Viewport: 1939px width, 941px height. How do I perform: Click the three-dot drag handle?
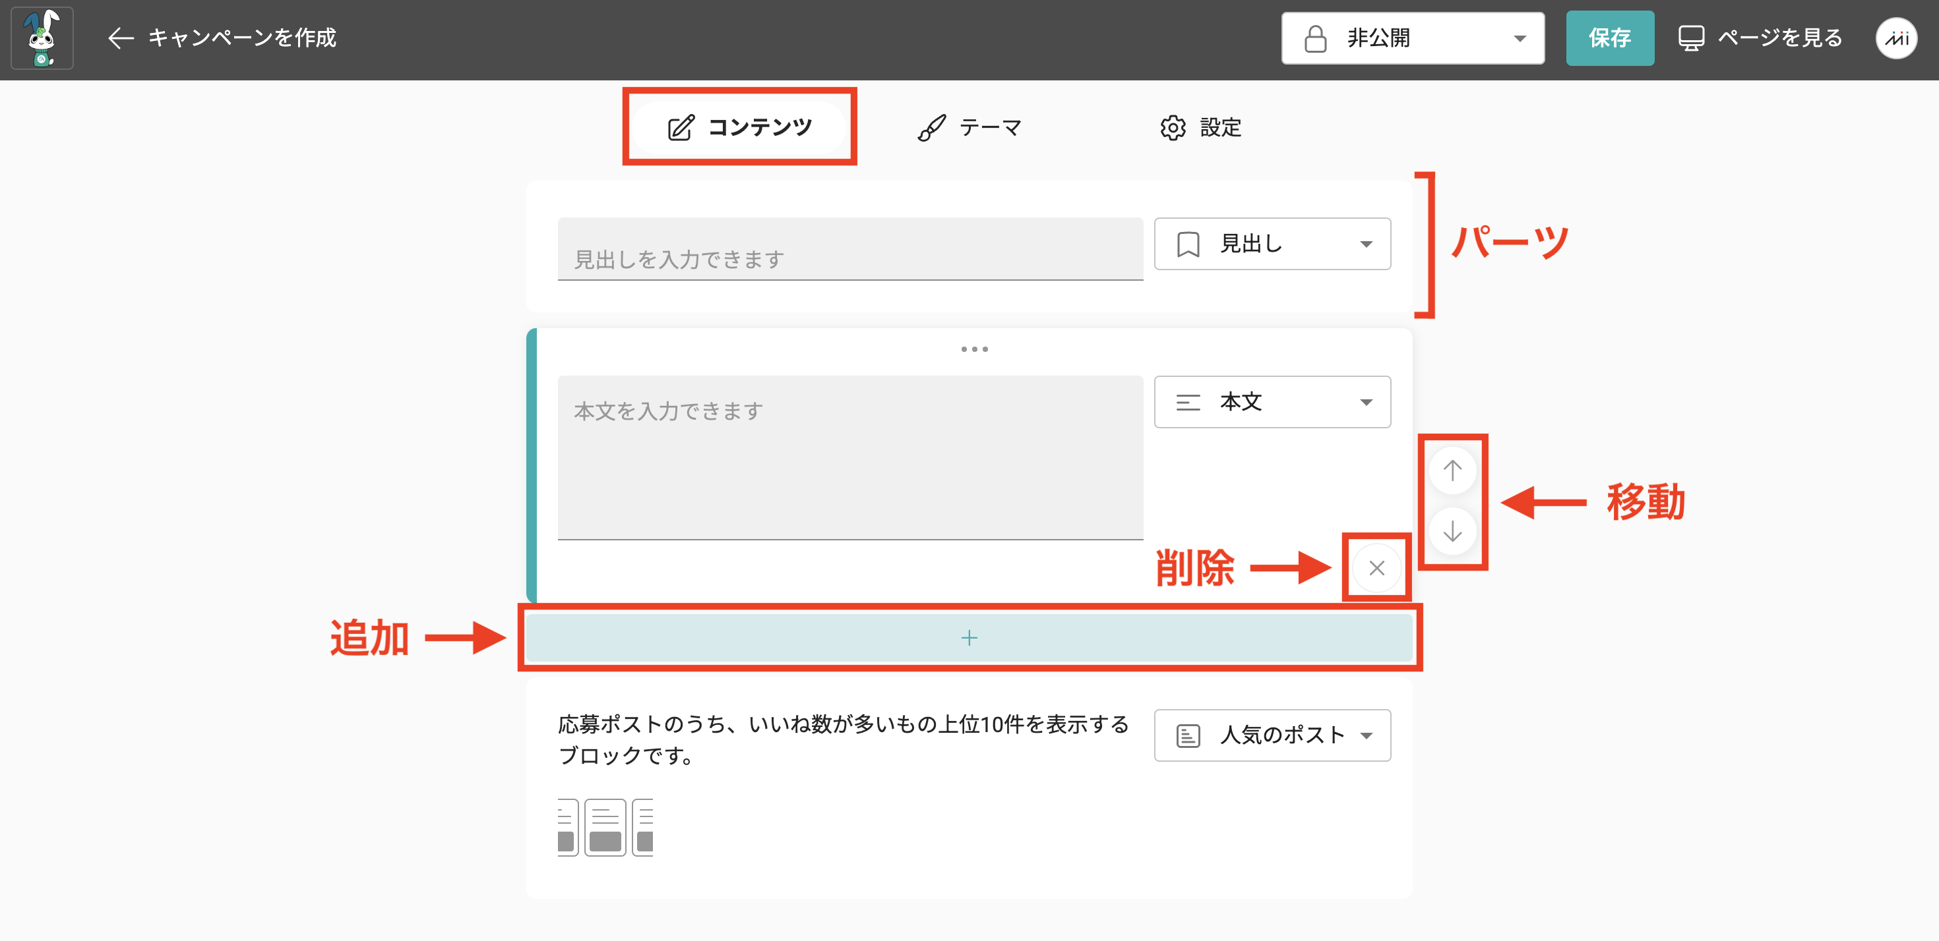coord(974,349)
